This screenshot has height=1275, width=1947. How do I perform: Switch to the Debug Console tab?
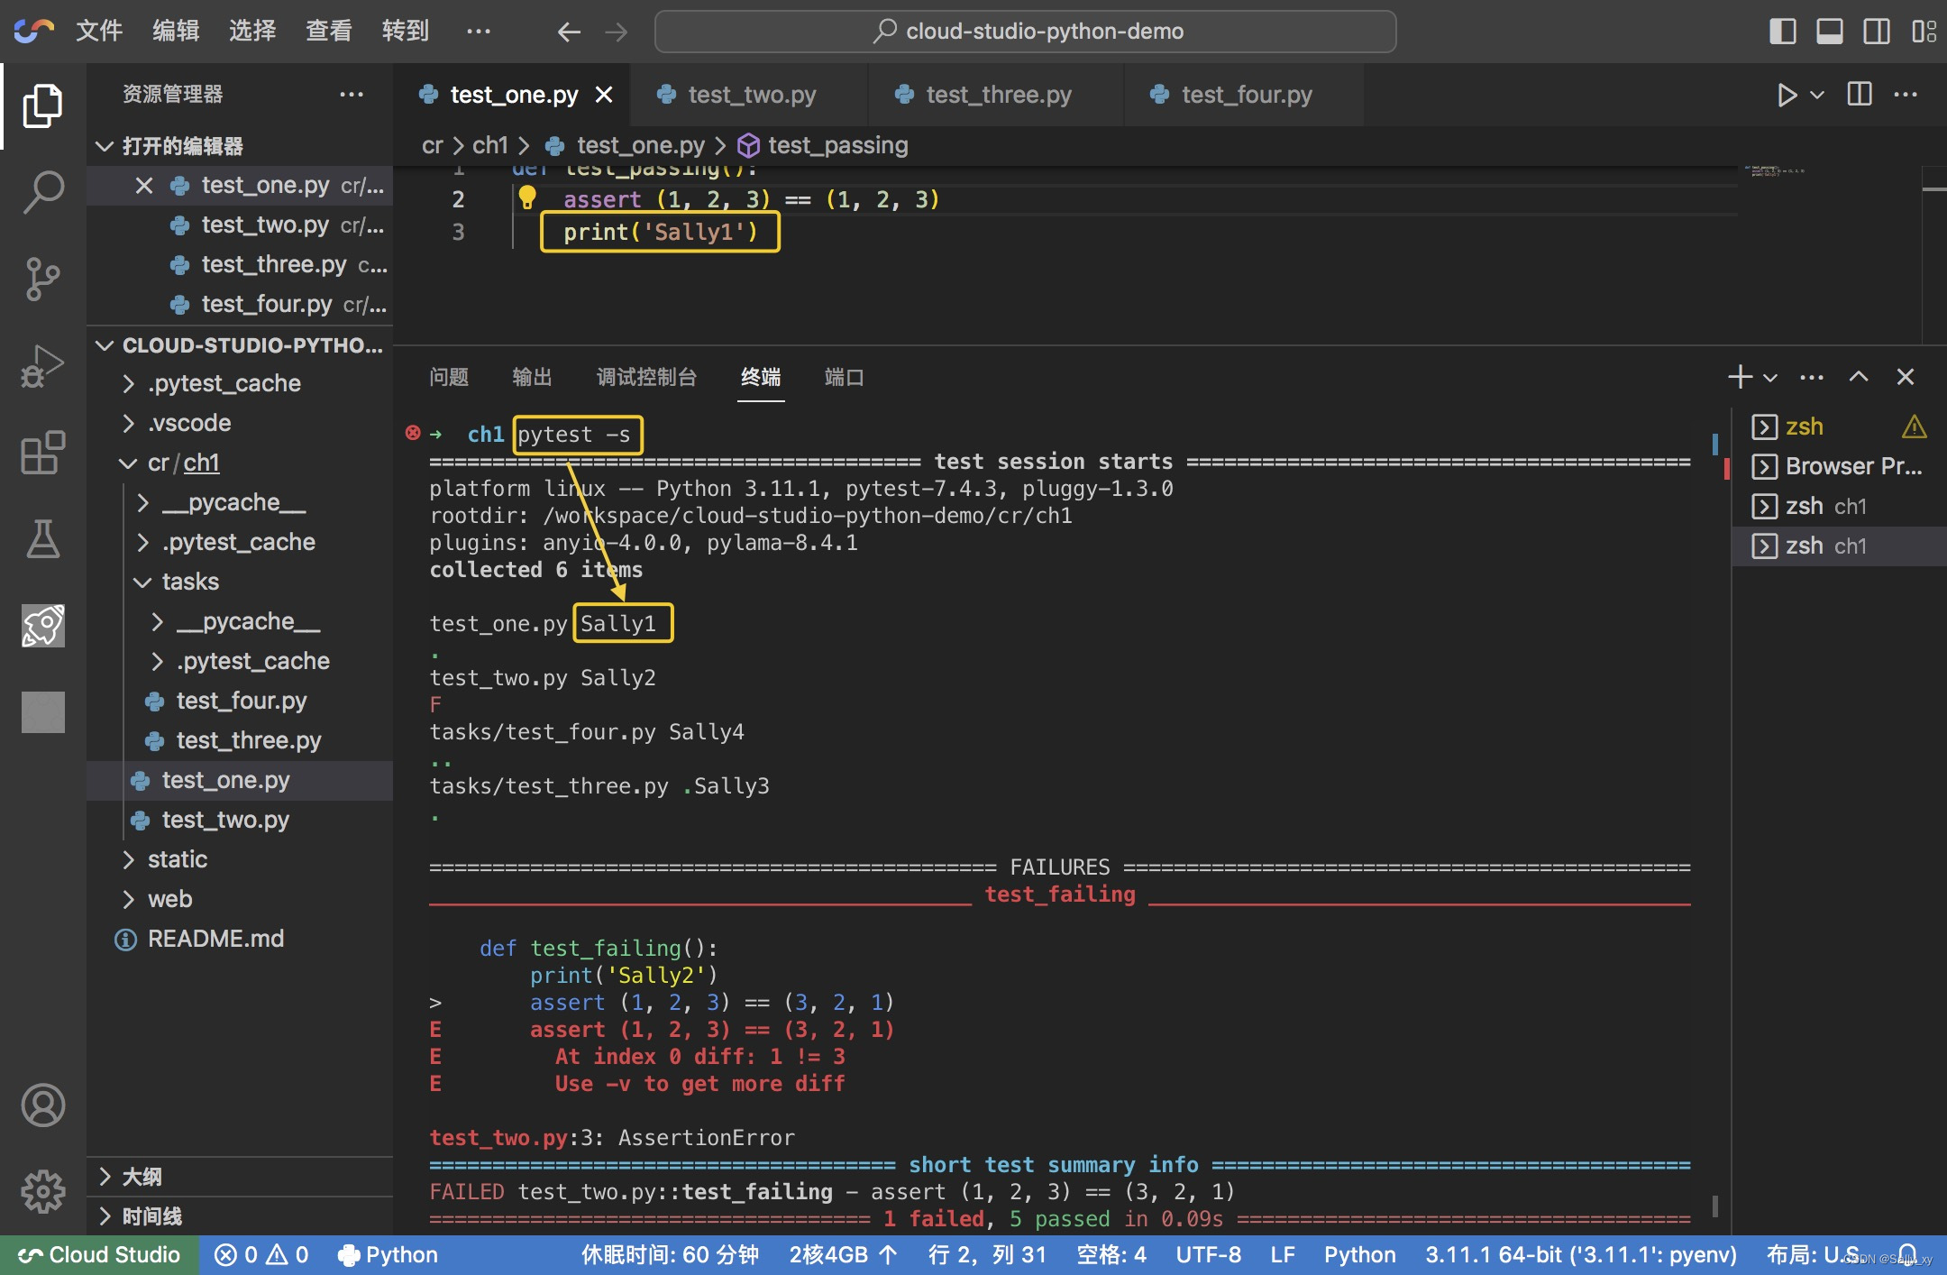click(x=646, y=377)
